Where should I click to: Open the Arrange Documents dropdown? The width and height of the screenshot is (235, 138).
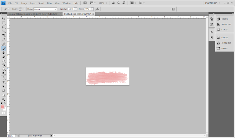pos(133,3)
